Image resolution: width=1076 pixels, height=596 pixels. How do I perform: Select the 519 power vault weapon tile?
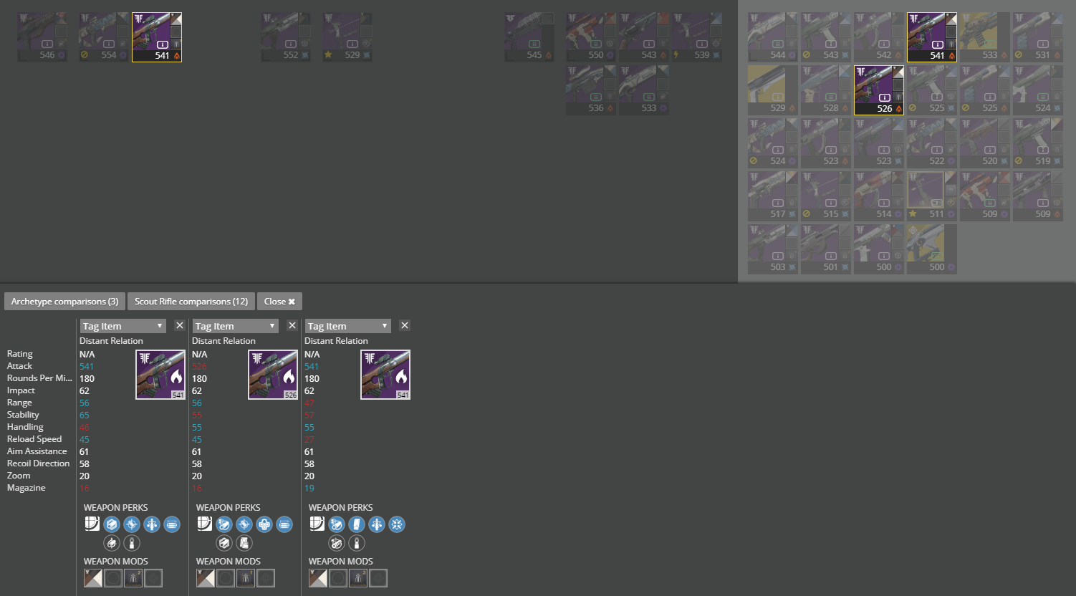tap(1038, 143)
